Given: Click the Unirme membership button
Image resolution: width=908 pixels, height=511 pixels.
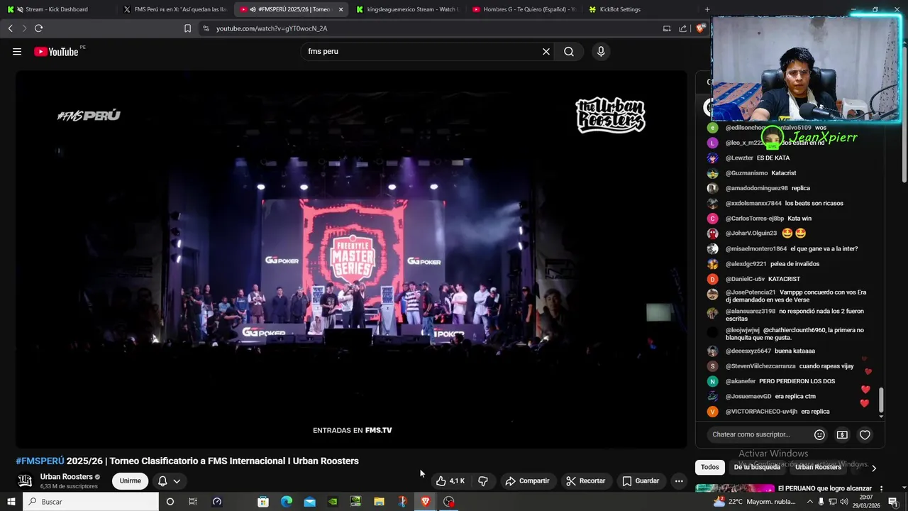Looking at the screenshot, I should tap(130, 481).
